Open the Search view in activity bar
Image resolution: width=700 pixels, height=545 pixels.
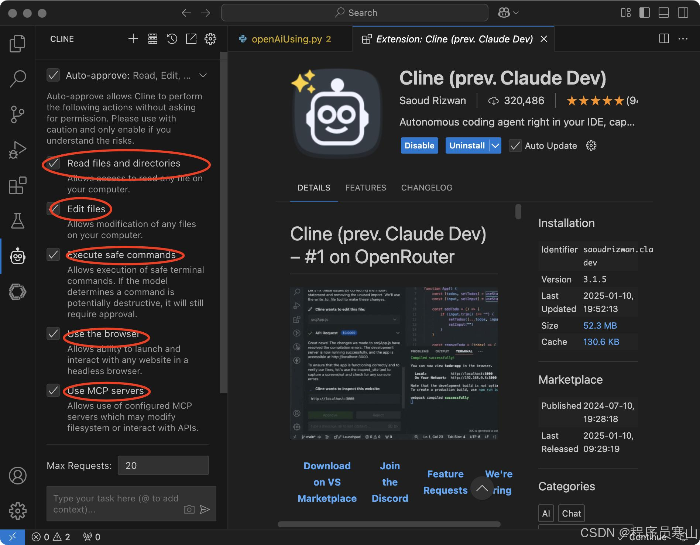tap(17, 79)
